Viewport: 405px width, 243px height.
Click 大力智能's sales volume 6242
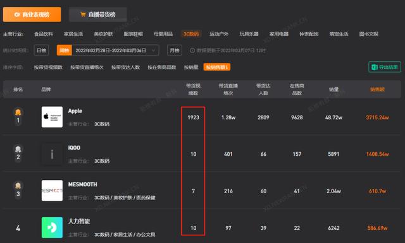(333, 228)
